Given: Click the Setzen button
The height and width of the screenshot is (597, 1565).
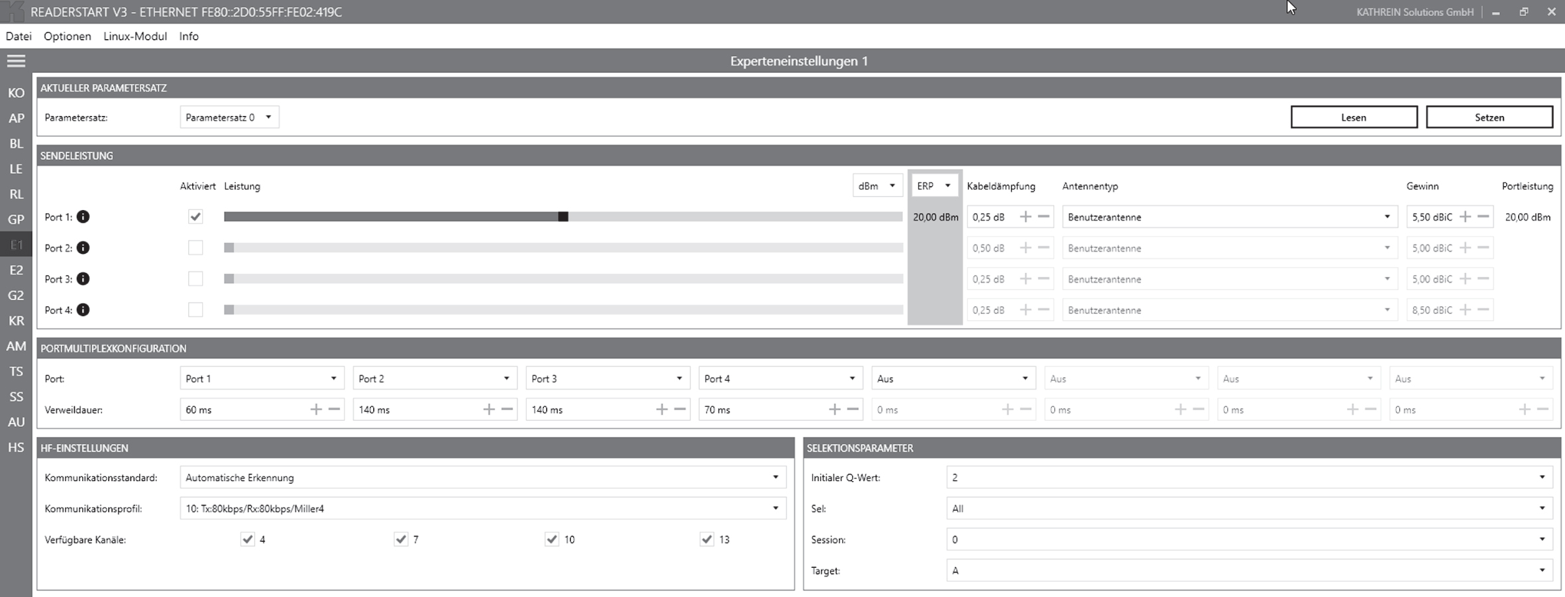Looking at the screenshot, I should tap(1489, 117).
